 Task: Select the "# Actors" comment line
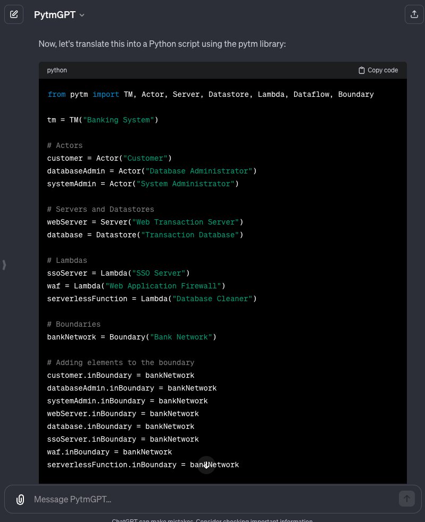65,145
